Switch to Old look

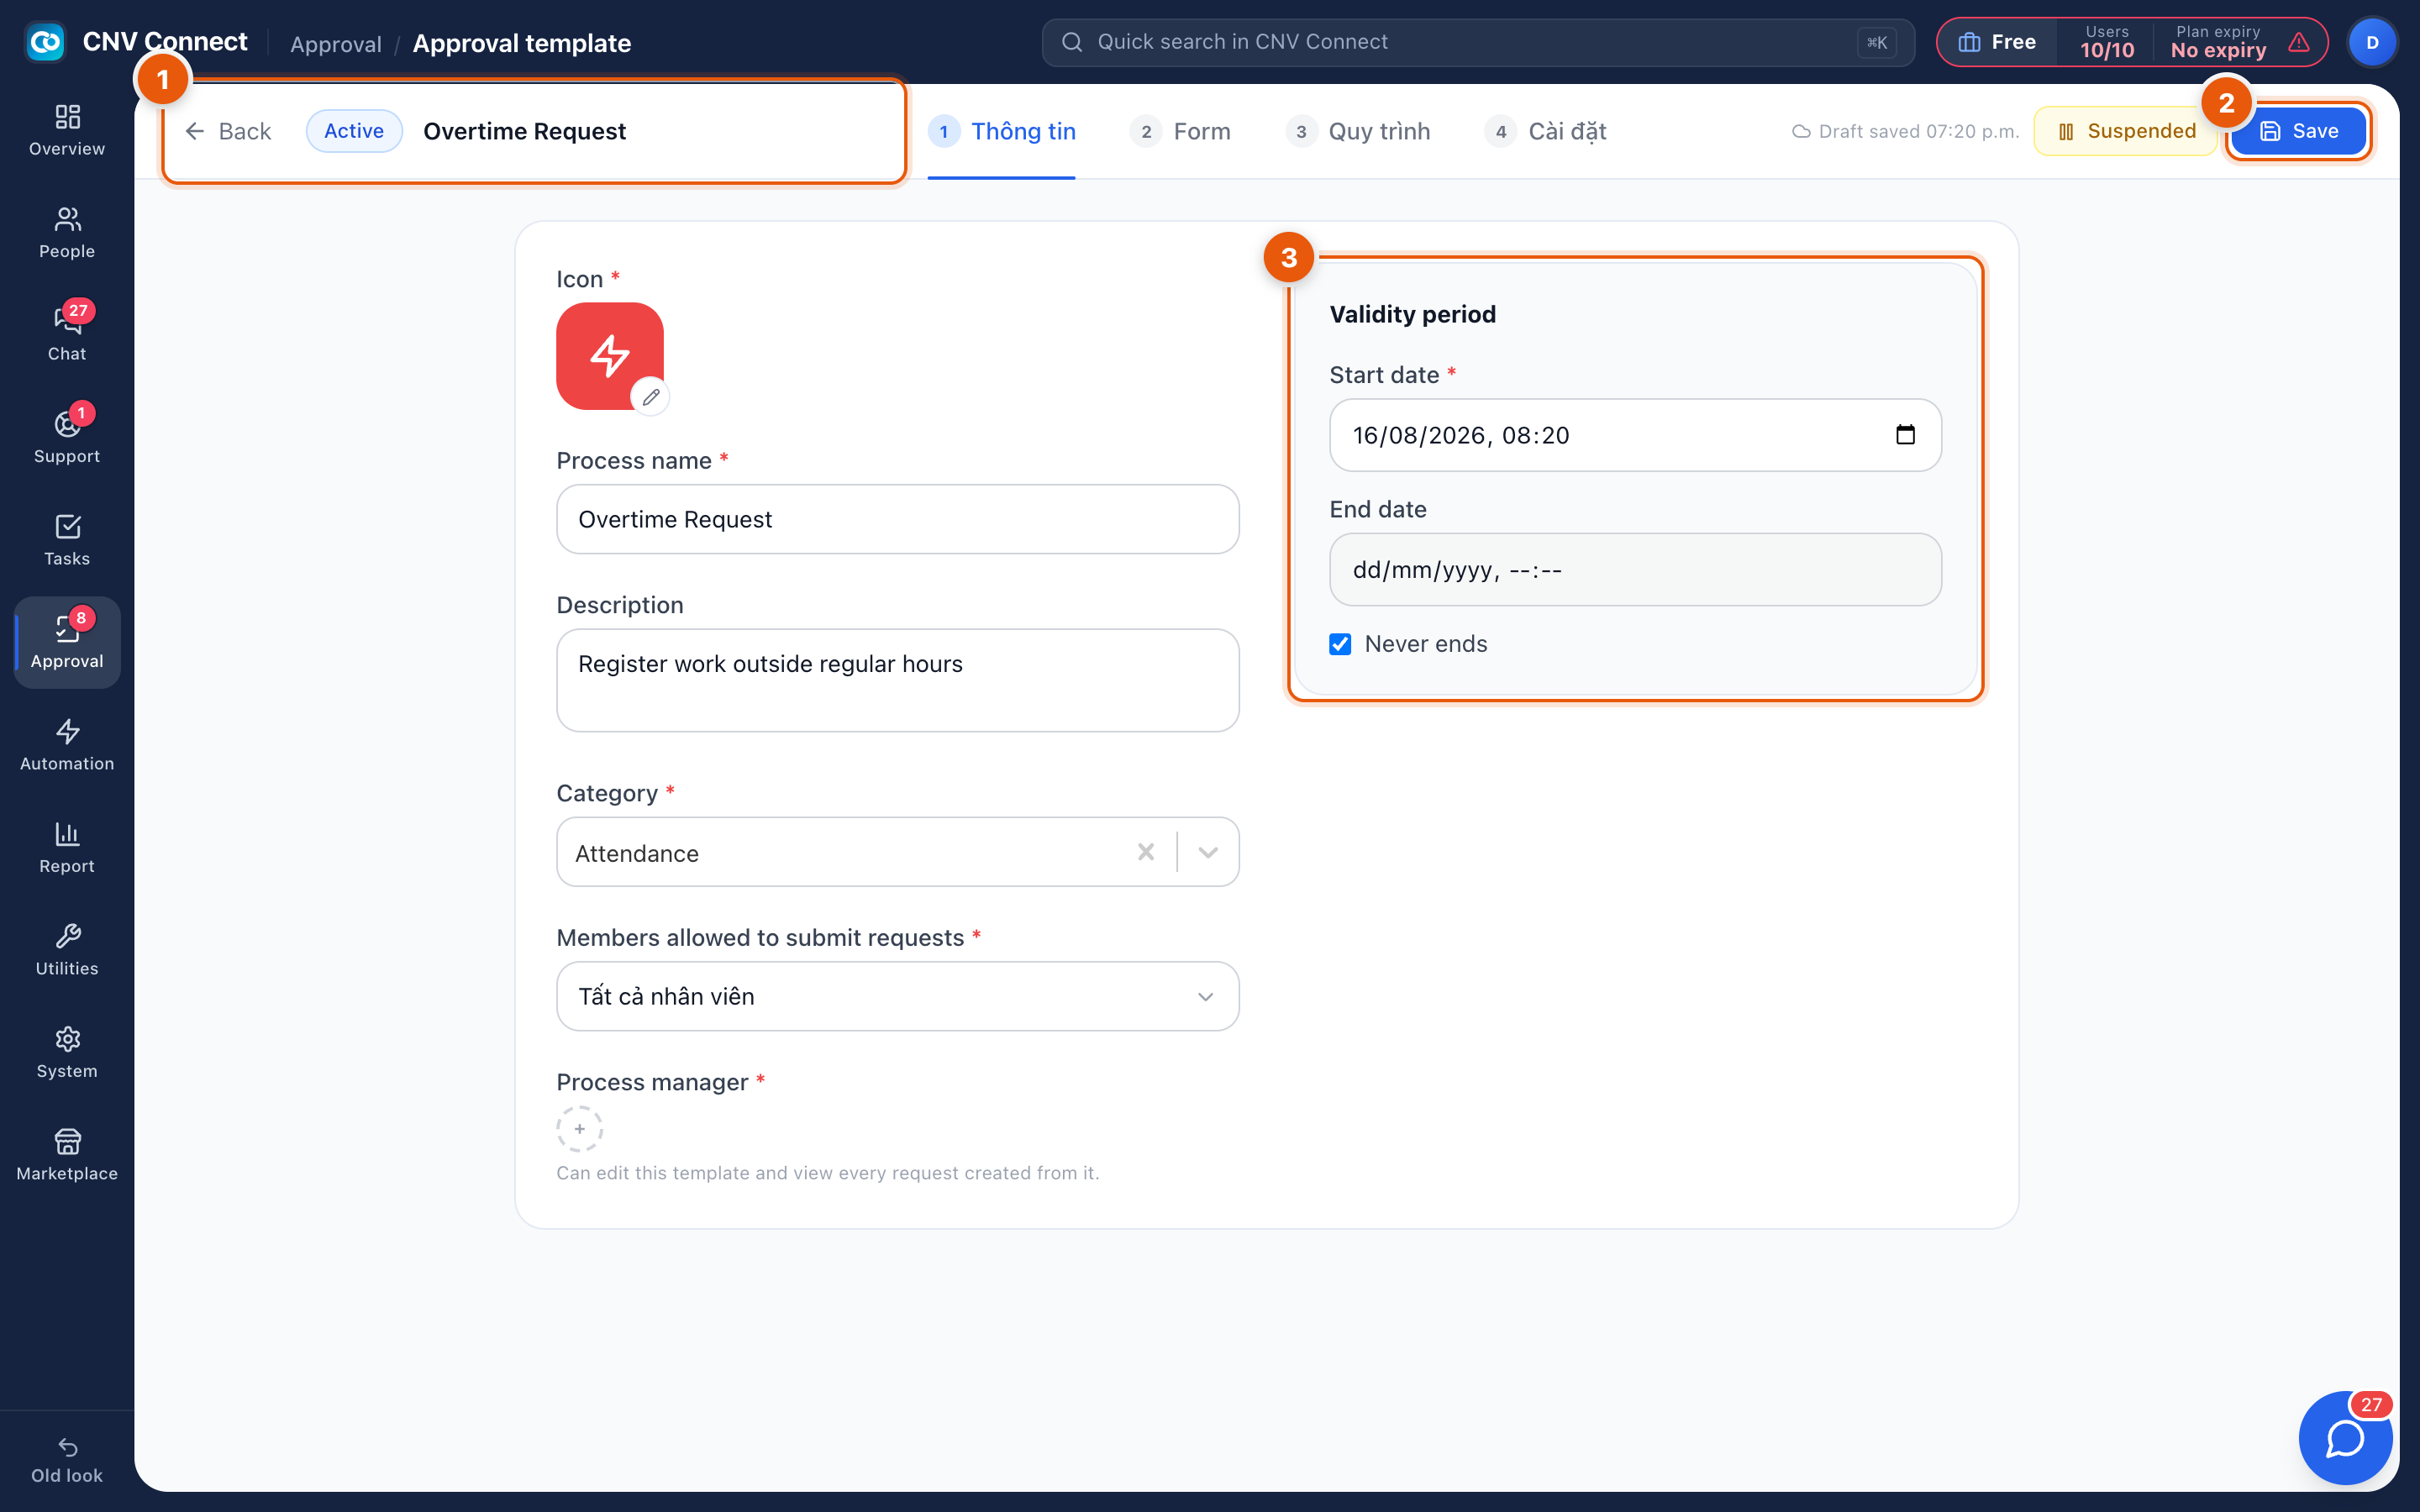(67, 1461)
